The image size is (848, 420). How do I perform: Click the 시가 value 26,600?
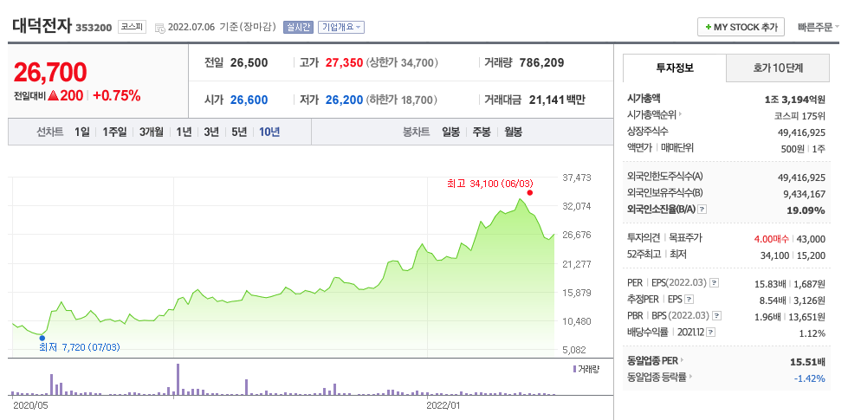tap(249, 100)
